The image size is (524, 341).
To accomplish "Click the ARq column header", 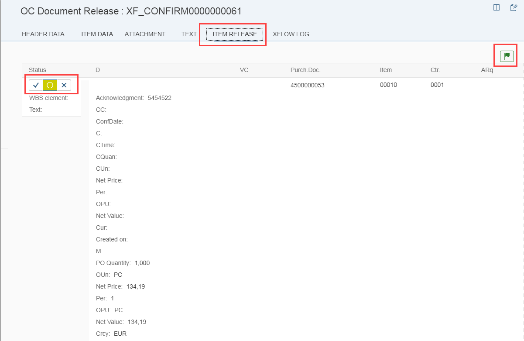I will pos(487,70).
